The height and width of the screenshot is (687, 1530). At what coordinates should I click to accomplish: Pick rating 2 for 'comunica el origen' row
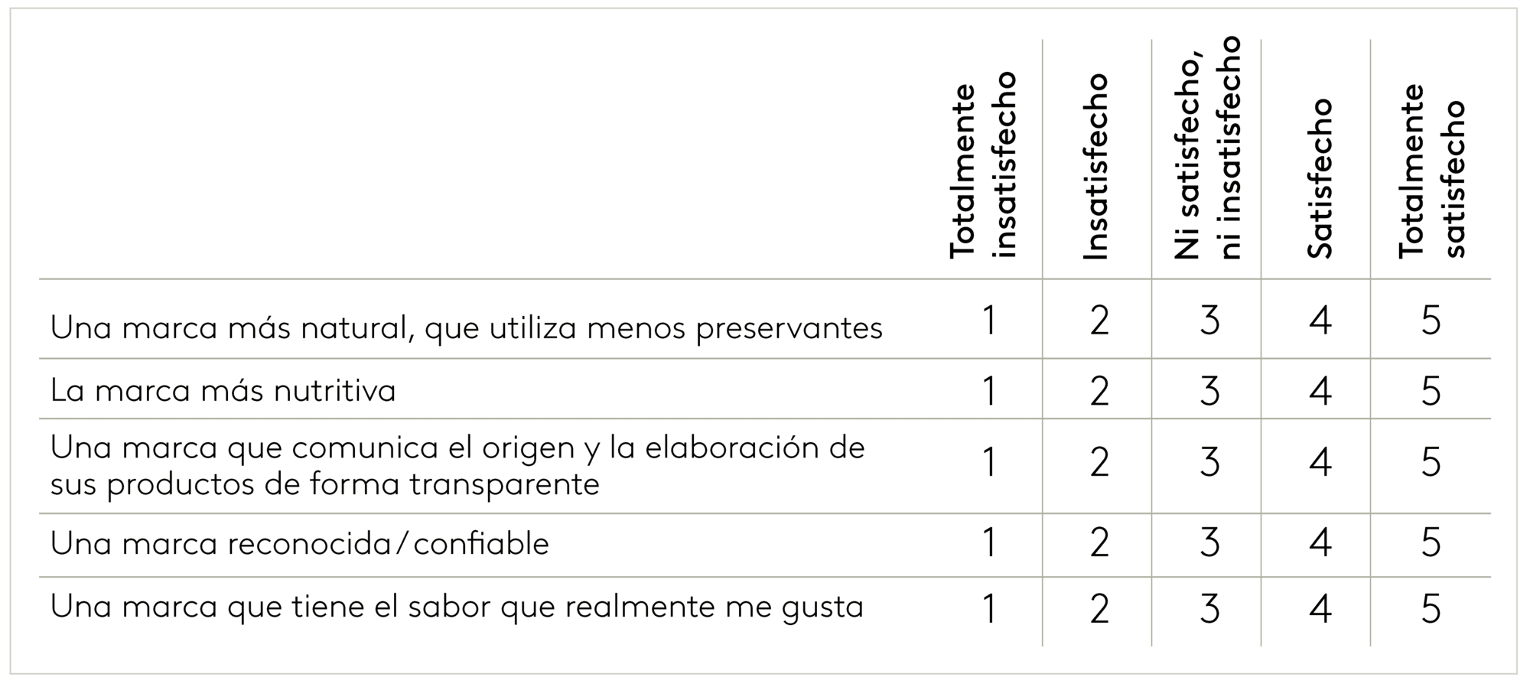1099,462
